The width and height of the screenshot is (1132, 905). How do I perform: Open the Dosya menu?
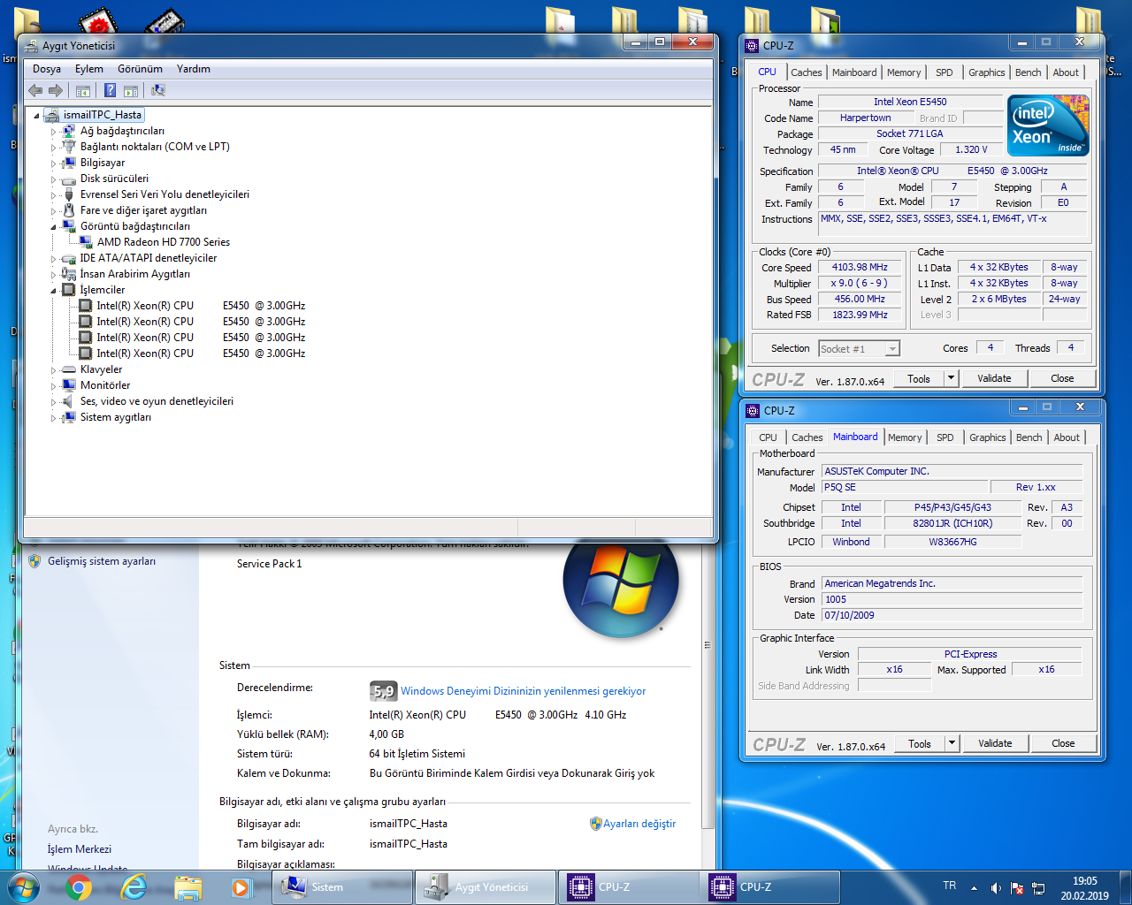(47, 69)
